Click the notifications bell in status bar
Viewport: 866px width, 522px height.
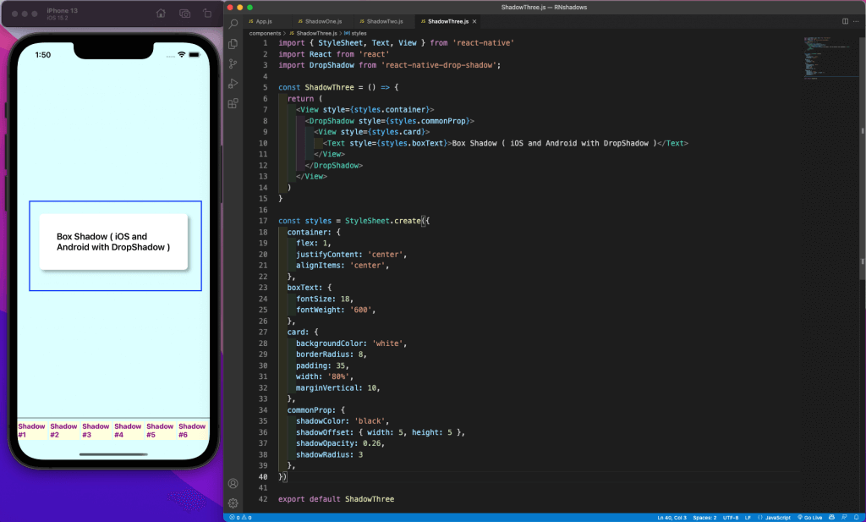tap(855, 517)
